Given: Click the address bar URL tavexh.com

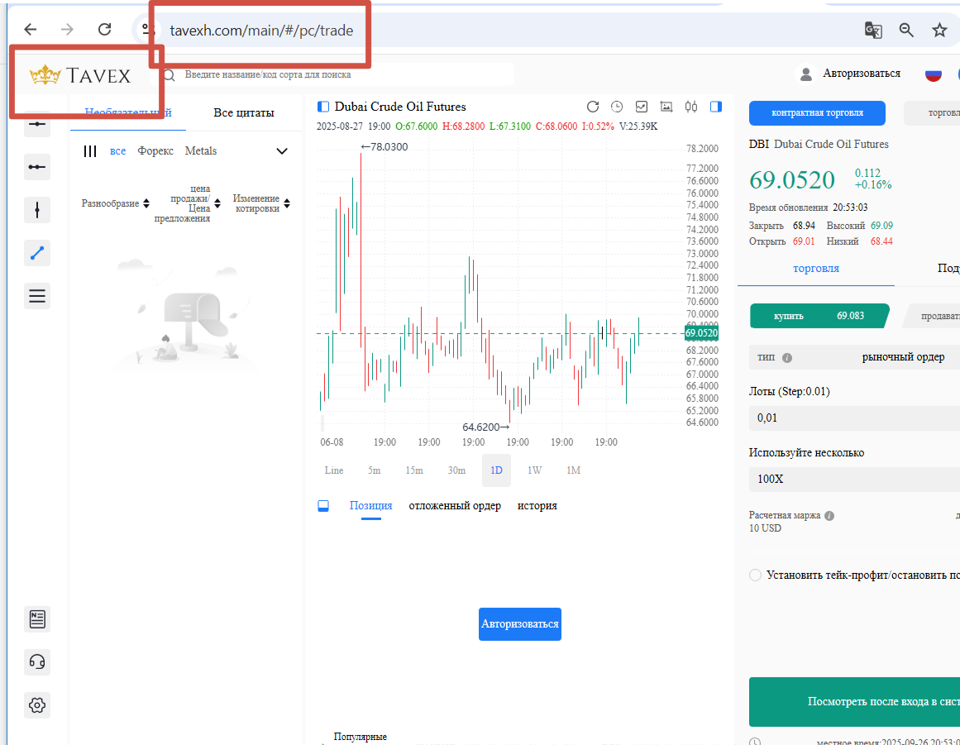Looking at the screenshot, I should click(x=261, y=31).
